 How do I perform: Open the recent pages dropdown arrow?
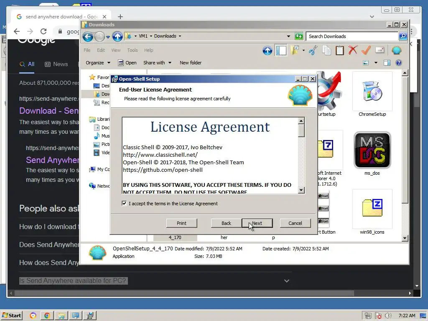(x=108, y=37)
